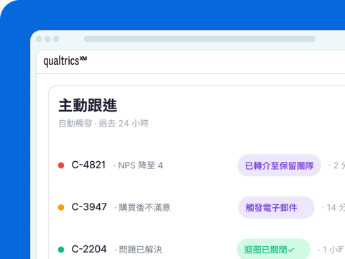345x259 pixels.
Task: Click the red status dot for C-4821
Action: click(61, 165)
